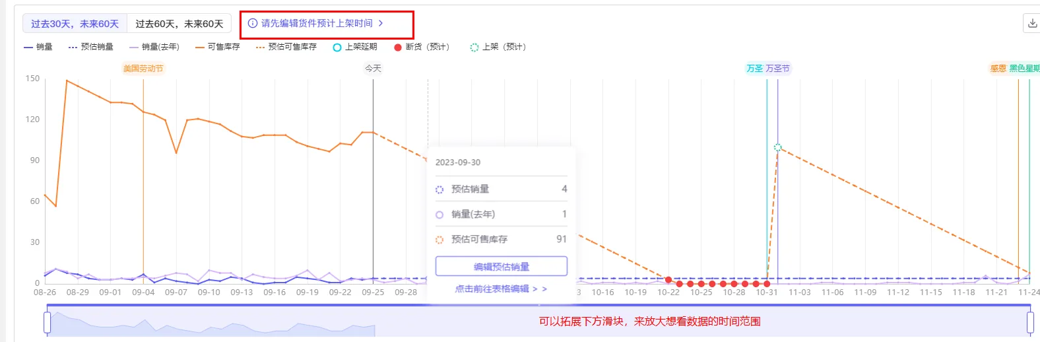Select the 过去30天，未来60天 range tab
The width and height of the screenshot is (1040, 342).
click(x=75, y=24)
